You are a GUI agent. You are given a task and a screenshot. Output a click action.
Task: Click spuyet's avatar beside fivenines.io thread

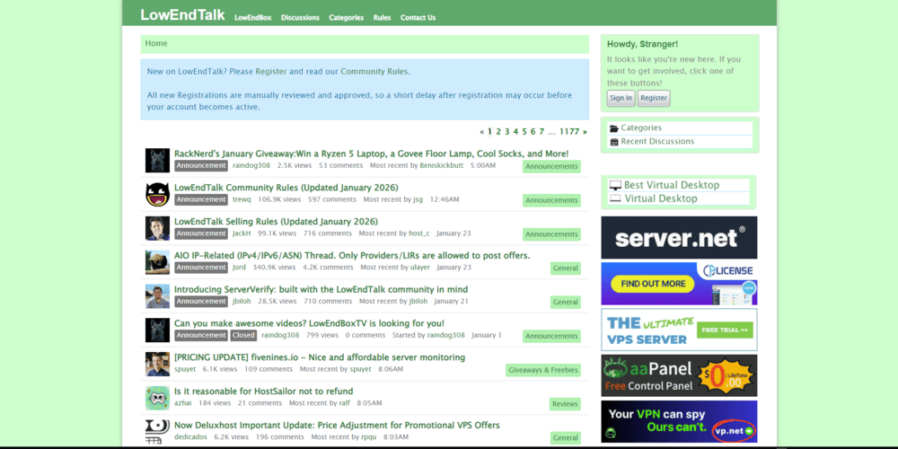coord(157,364)
